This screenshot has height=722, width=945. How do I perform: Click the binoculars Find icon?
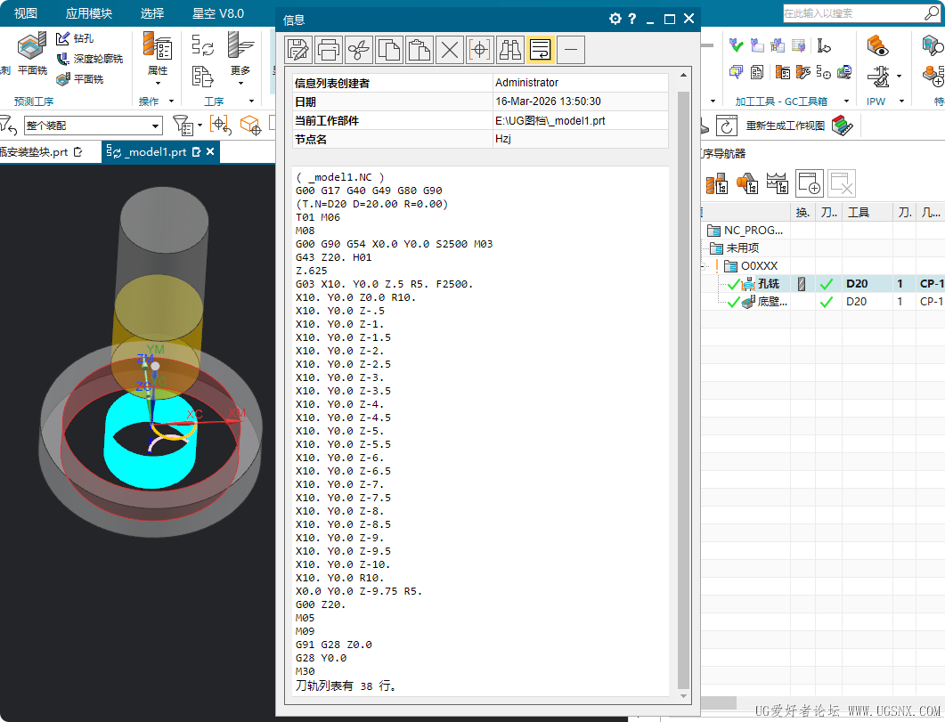pyautogui.click(x=510, y=50)
